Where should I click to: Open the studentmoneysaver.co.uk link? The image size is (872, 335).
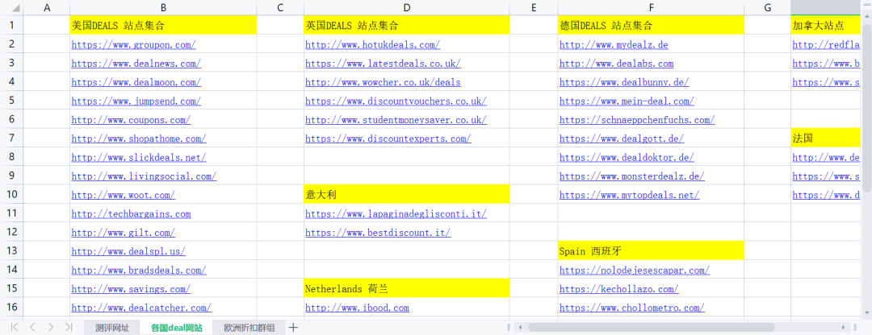[x=396, y=120]
